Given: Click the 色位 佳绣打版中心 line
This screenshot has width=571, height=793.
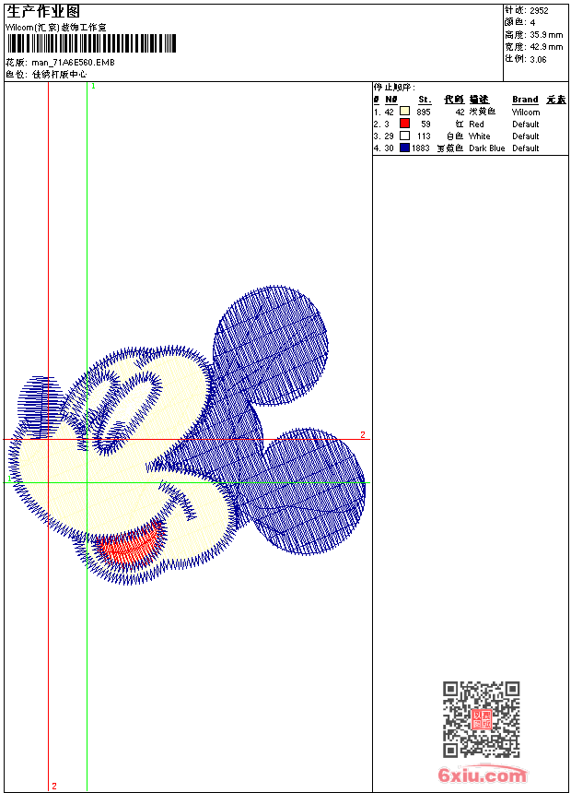Looking at the screenshot, I should pos(46,75).
